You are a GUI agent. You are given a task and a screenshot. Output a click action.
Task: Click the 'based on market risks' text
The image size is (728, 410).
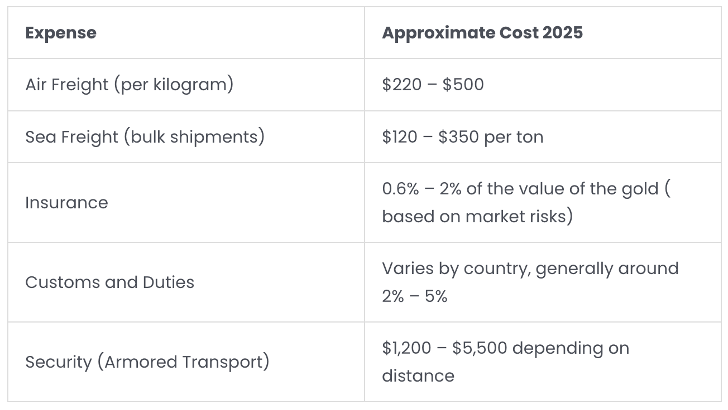[x=477, y=216]
